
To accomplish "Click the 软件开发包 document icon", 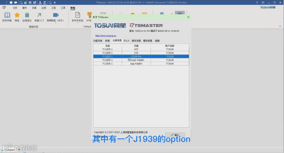I will (78, 15).
